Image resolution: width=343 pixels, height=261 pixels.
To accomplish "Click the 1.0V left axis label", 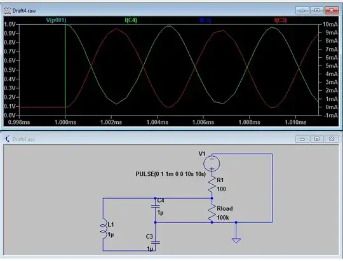I will click(10, 24).
